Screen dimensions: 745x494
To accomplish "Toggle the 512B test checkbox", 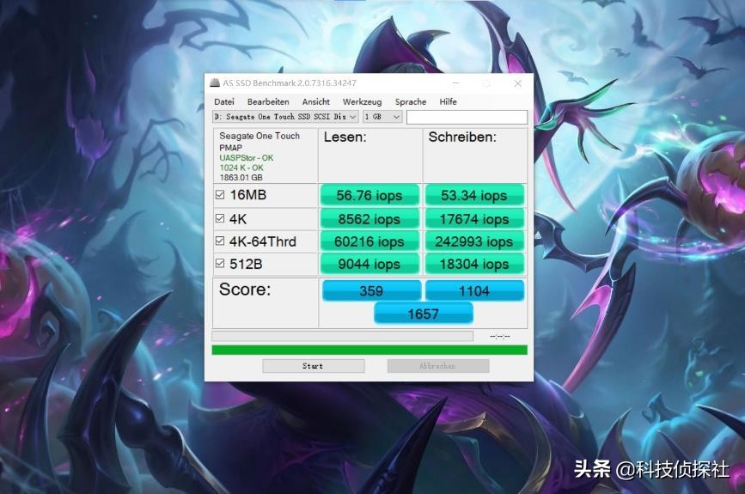I will point(219,263).
